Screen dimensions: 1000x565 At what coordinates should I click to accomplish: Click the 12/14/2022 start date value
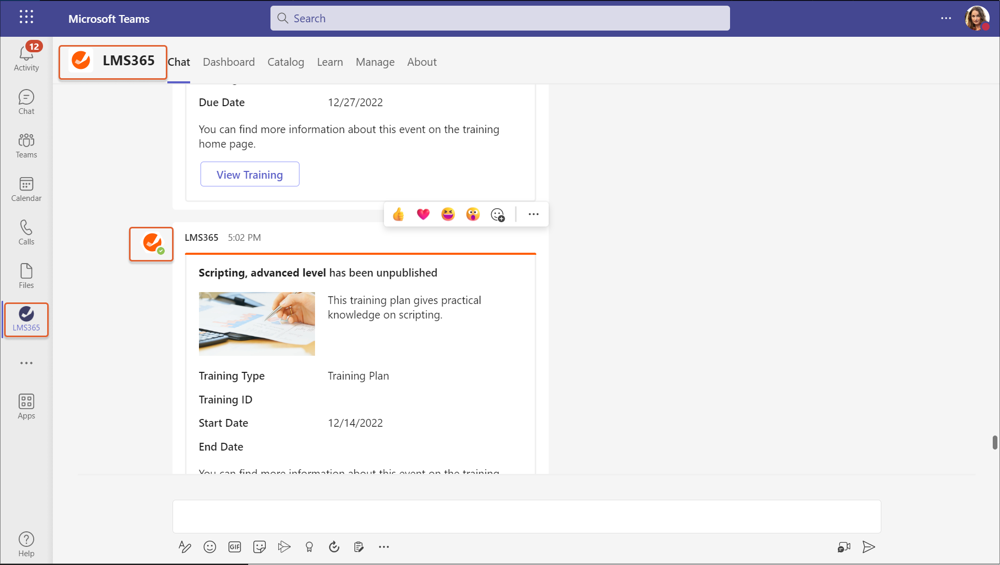(x=355, y=423)
